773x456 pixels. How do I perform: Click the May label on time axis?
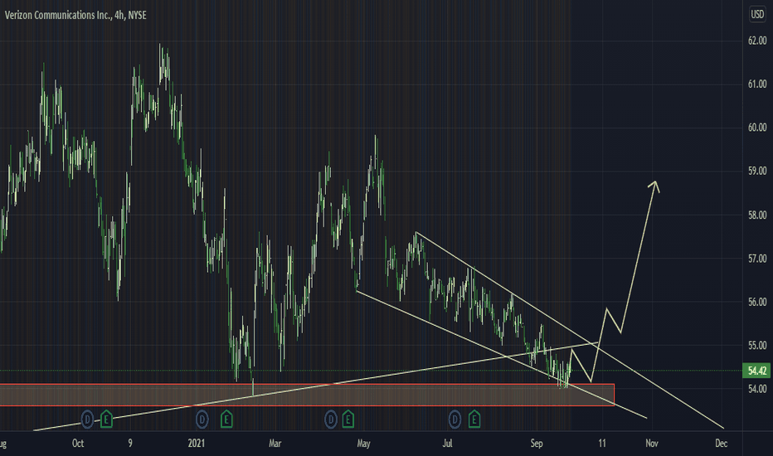[363, 444]
